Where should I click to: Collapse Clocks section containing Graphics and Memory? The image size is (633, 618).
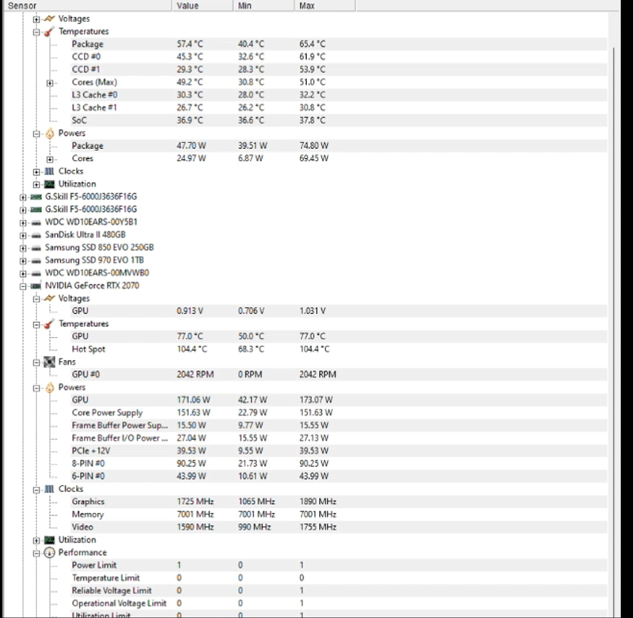coord(36,490)
